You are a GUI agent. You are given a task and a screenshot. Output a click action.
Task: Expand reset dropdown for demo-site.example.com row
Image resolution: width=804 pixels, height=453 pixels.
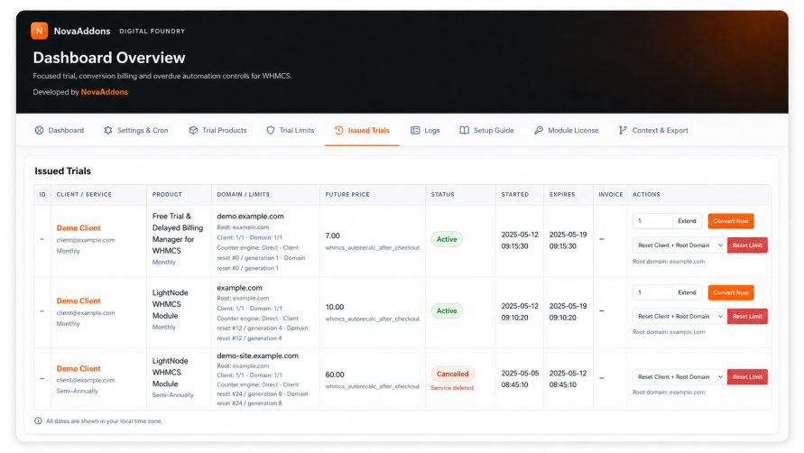pos(679,377)
